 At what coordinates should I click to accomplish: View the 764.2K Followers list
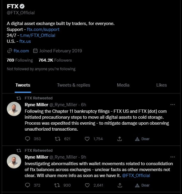pyautogui.click(x=55, y=60)
